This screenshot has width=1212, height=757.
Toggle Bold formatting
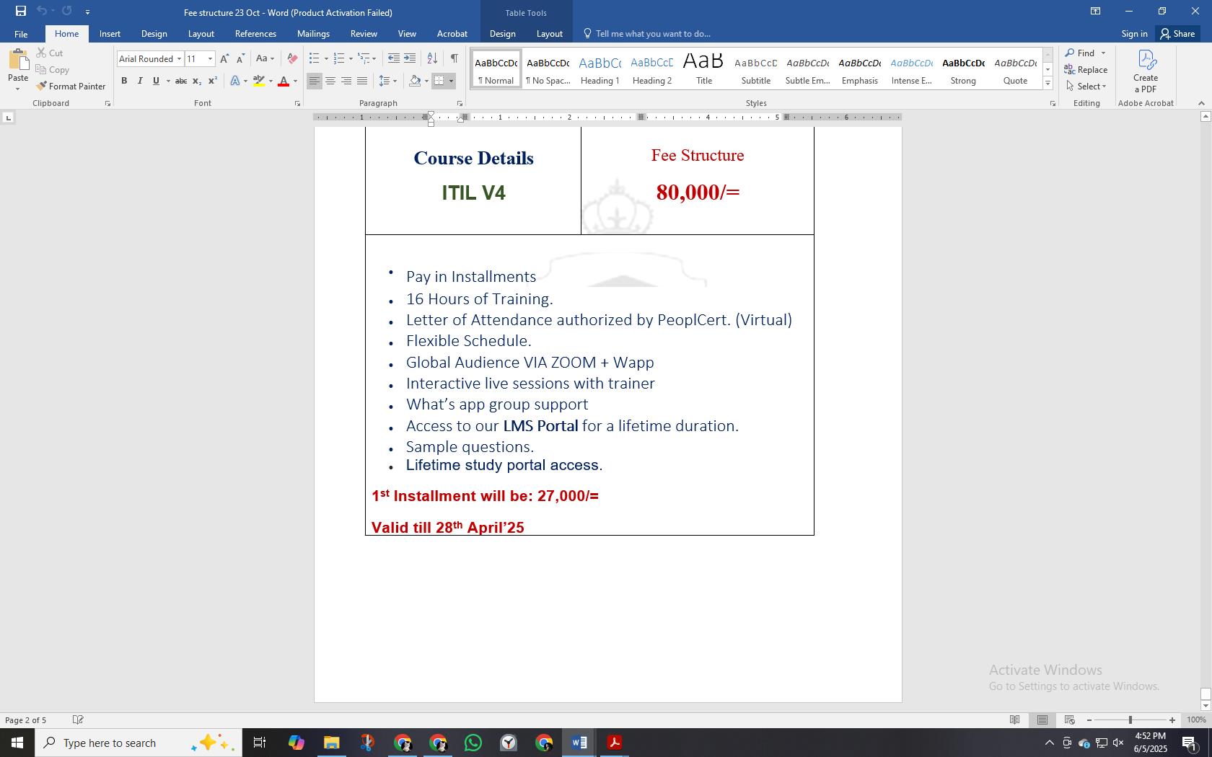tap(124, 81)
